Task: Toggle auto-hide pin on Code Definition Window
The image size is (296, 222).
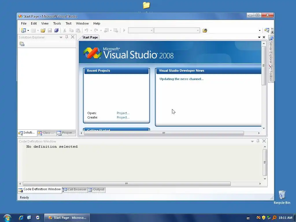Action: (x=258, y=141)
